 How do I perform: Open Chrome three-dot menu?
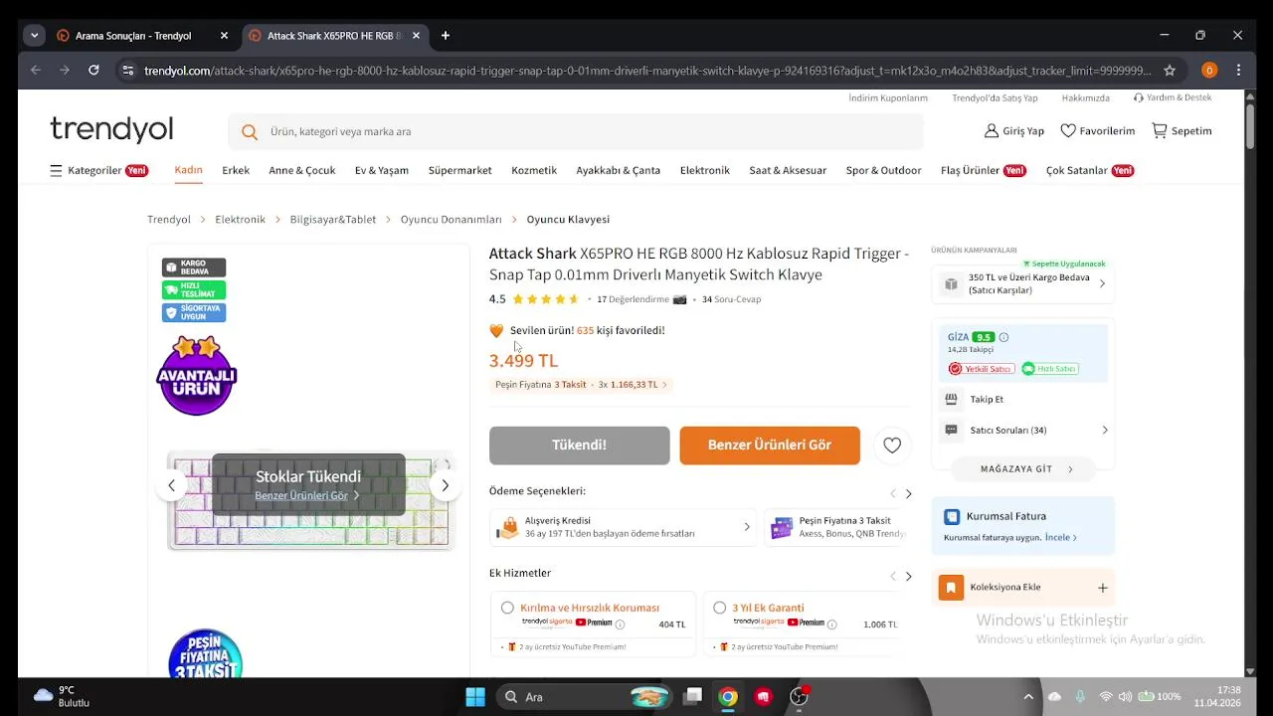coord(1238,71)
